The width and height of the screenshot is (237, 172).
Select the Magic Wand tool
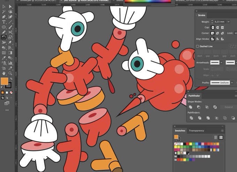(x=4, y=11)
